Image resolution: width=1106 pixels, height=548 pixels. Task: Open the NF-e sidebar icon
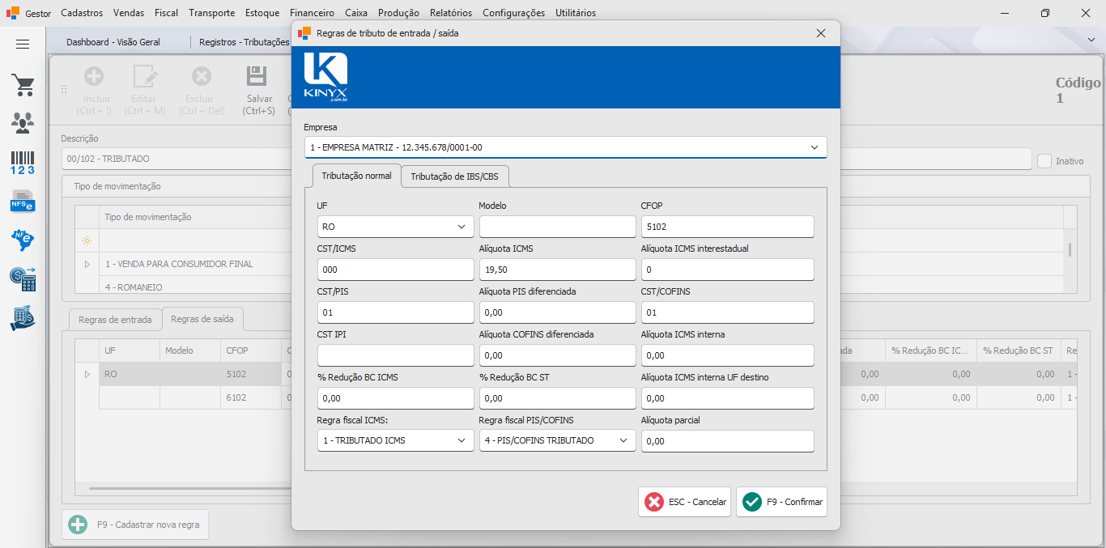pos(23,240)
